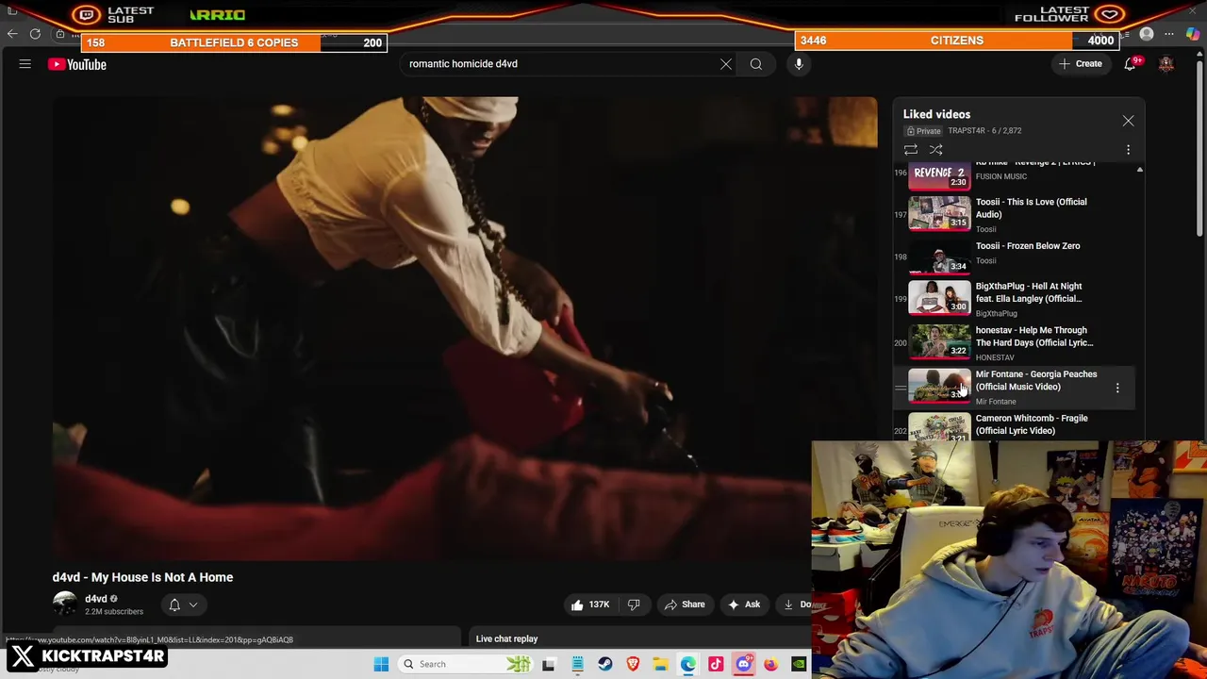This screenshot has width=1207, height=679.
Task: Play the Revenge 2 lyrics thumbnail
Action: (939, 177)
